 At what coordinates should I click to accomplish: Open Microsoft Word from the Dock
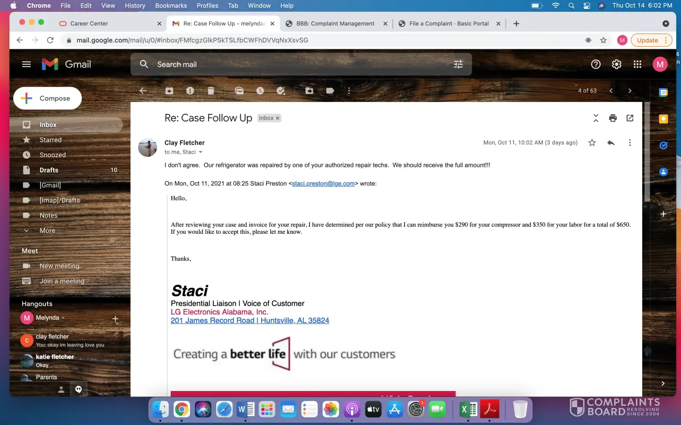pos(246,410)
